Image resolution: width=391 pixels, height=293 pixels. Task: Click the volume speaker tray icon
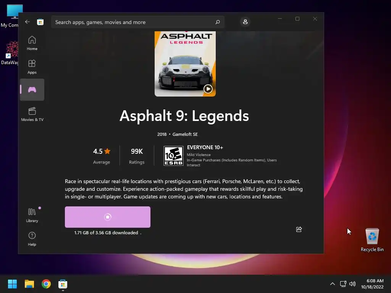tap(352, 284)
